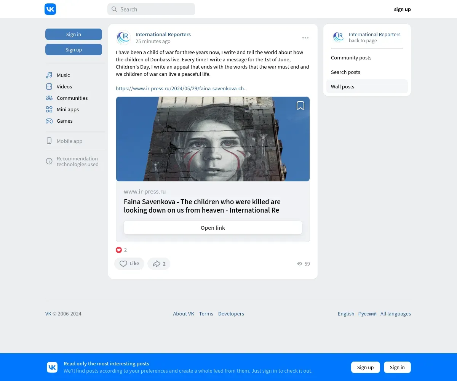Click the search magnifier icon
This screenshot has height=381, width=457.
pos(114,9)
